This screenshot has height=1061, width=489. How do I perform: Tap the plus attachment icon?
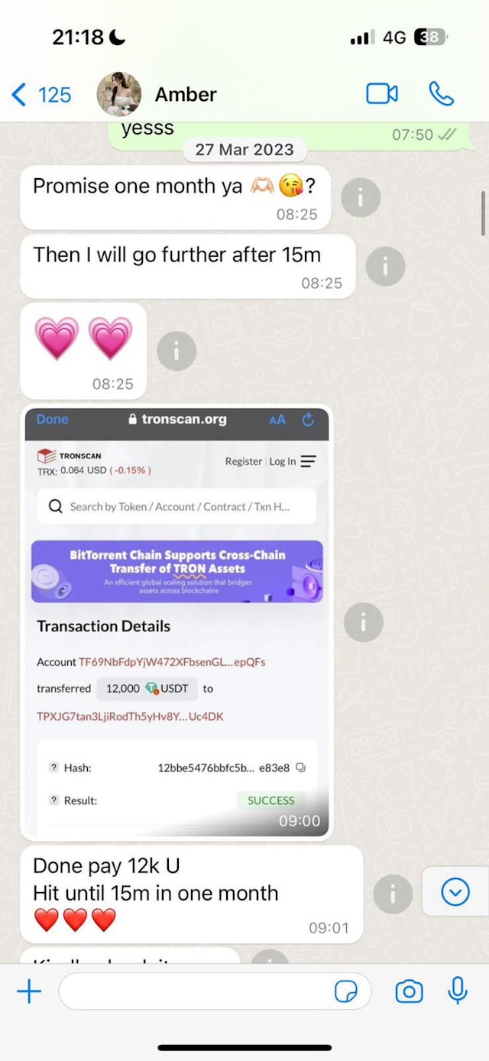(x=29, y=992)
